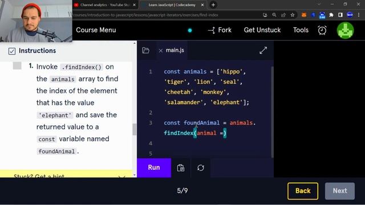
Task: Click the browser address bar URL
Action: [x=146, y=15]
